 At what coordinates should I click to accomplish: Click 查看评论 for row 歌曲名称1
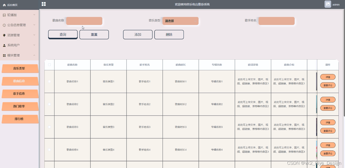pyautogui.click(x=328, y=85)
